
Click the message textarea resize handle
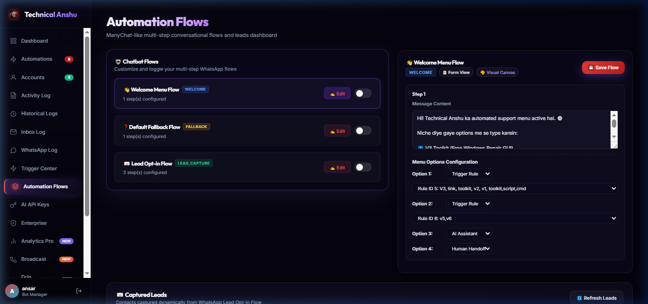(x=614, y=146)
